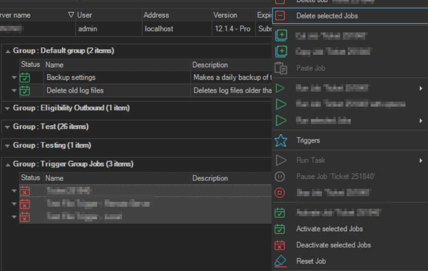
Task: Click the Triggers star icon
Action: pyautogui.click(x=281, y=140)
